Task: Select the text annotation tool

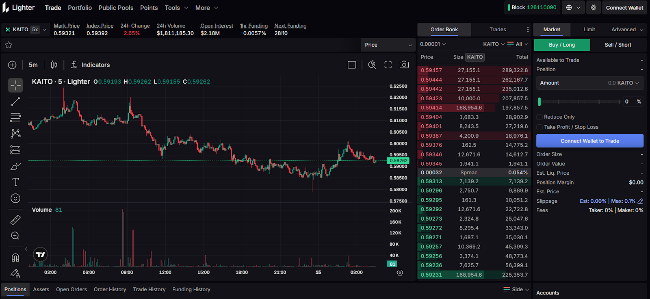Action: tap(15, 182)
